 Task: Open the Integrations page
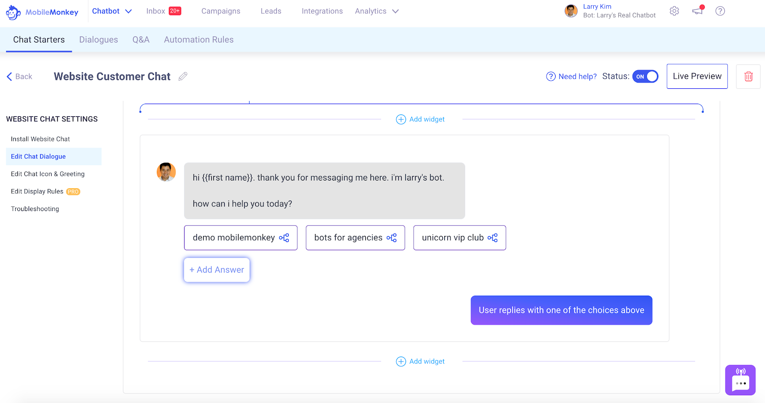coord(322,11)
